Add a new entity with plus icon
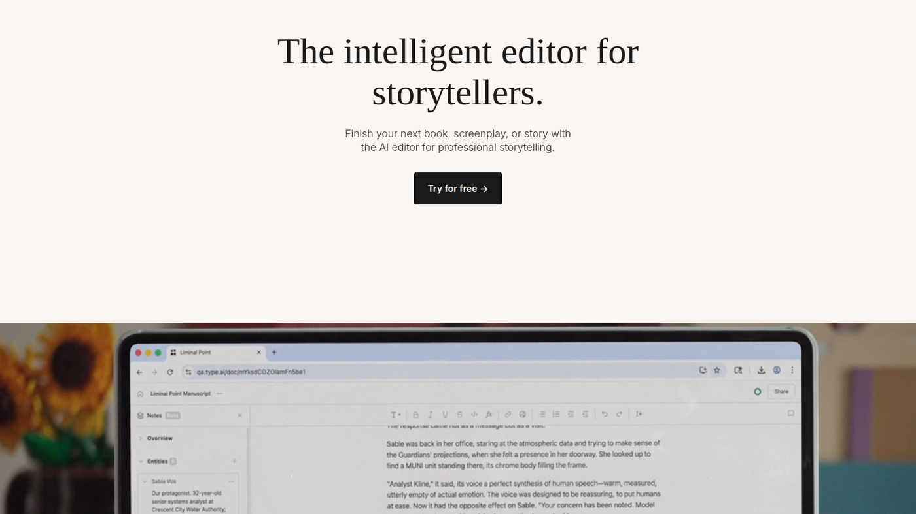This screenshot has height=514, width=916. 234,461
